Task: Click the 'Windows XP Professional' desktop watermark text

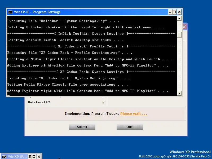Action: coord(190,152)
